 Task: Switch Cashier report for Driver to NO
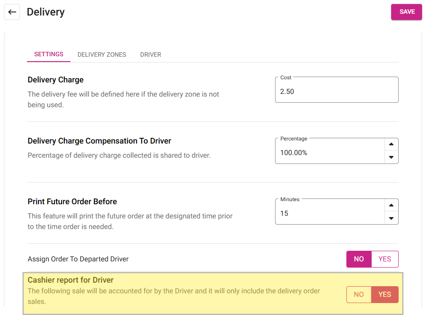[359, 295]
